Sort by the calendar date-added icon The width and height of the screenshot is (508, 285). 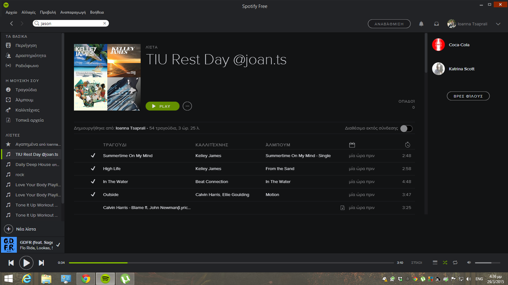(x=352, y=145)
